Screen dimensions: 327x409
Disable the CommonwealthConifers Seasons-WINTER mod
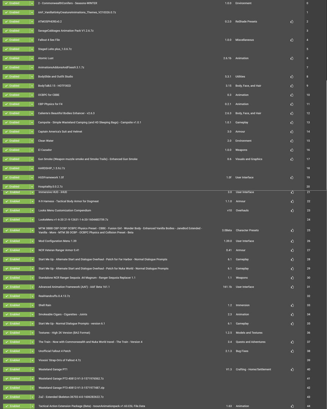click(x=16, y=3)
